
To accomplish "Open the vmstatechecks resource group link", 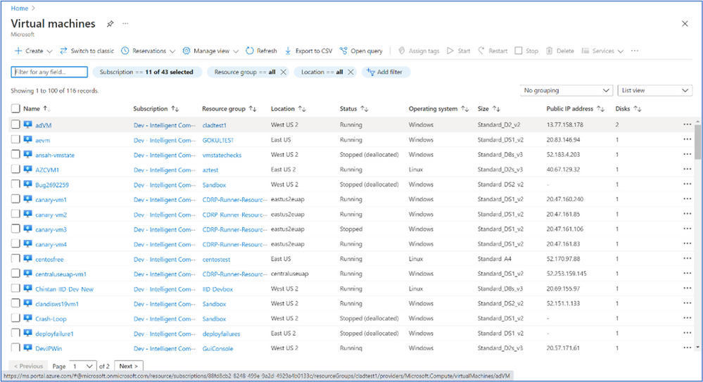I will pos(222,155).
